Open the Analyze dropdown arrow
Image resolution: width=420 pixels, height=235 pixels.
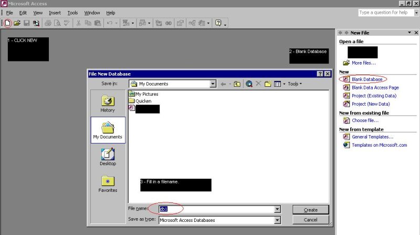[x=149, y=23]
